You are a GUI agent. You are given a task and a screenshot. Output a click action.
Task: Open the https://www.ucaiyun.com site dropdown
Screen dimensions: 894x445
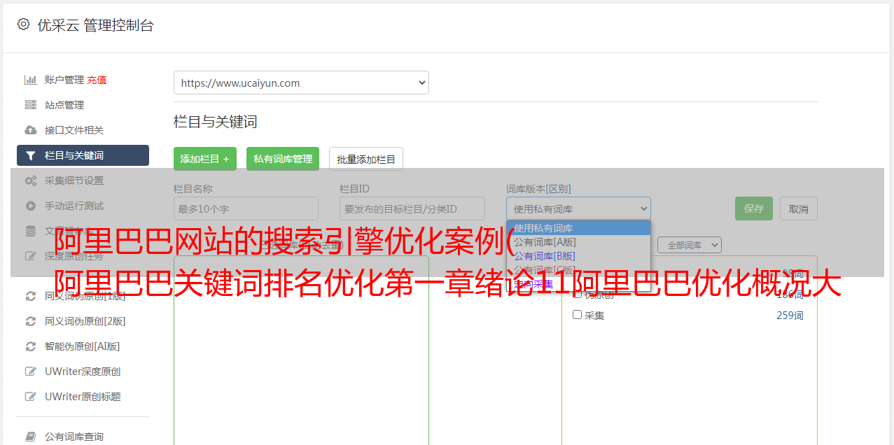pos(301,83)
